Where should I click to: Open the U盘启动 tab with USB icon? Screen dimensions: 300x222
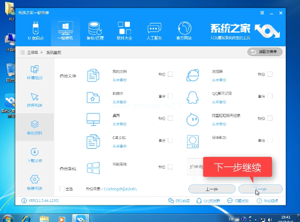point(35,30)
